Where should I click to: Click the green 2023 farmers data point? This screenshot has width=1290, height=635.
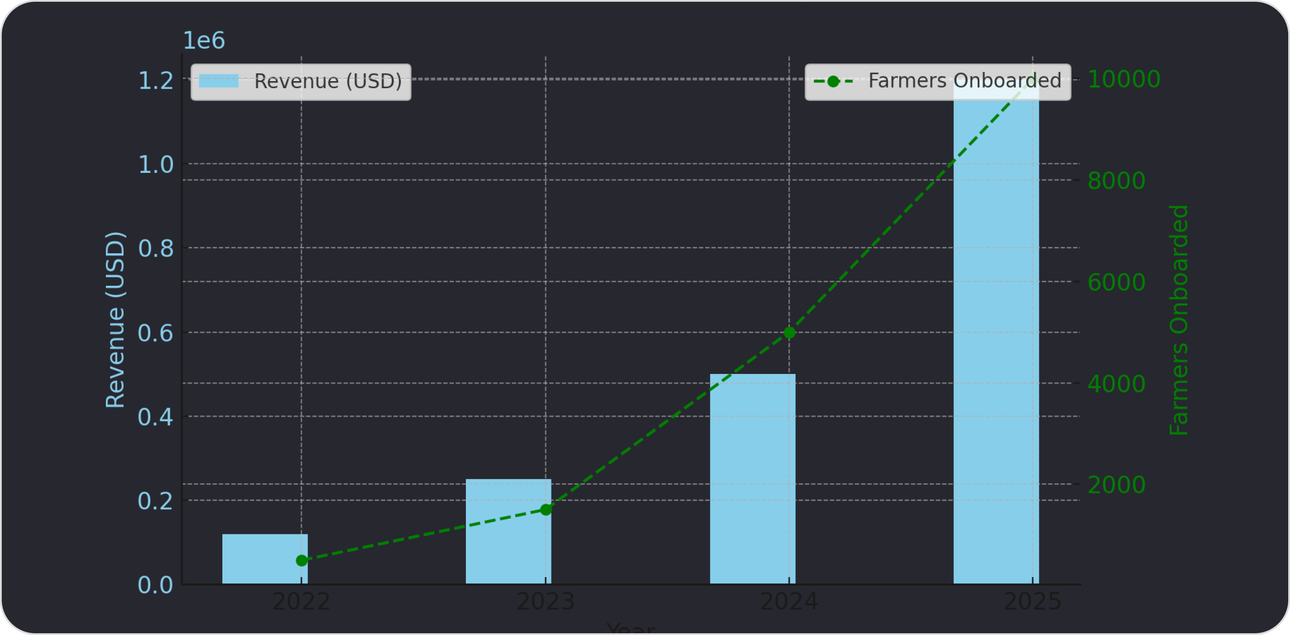click(x=546, y=510)
